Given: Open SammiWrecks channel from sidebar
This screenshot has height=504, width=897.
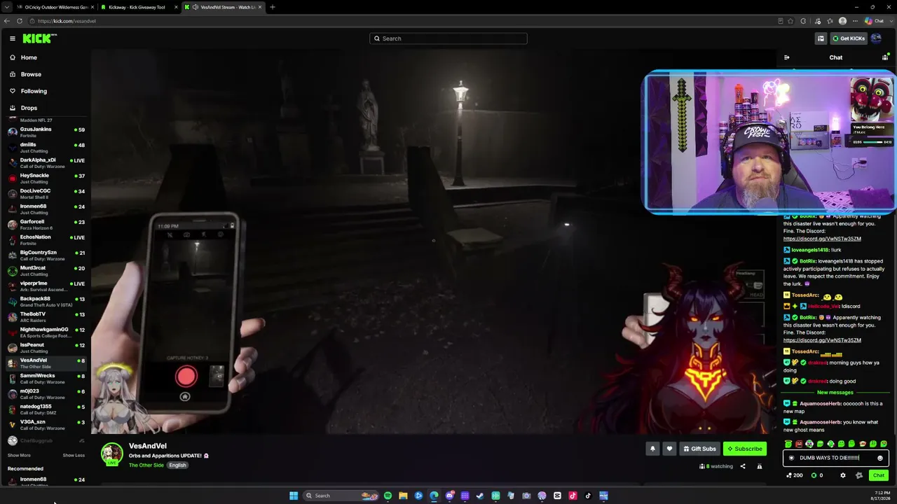Looking at the screenshot, I should pos(46,378).
